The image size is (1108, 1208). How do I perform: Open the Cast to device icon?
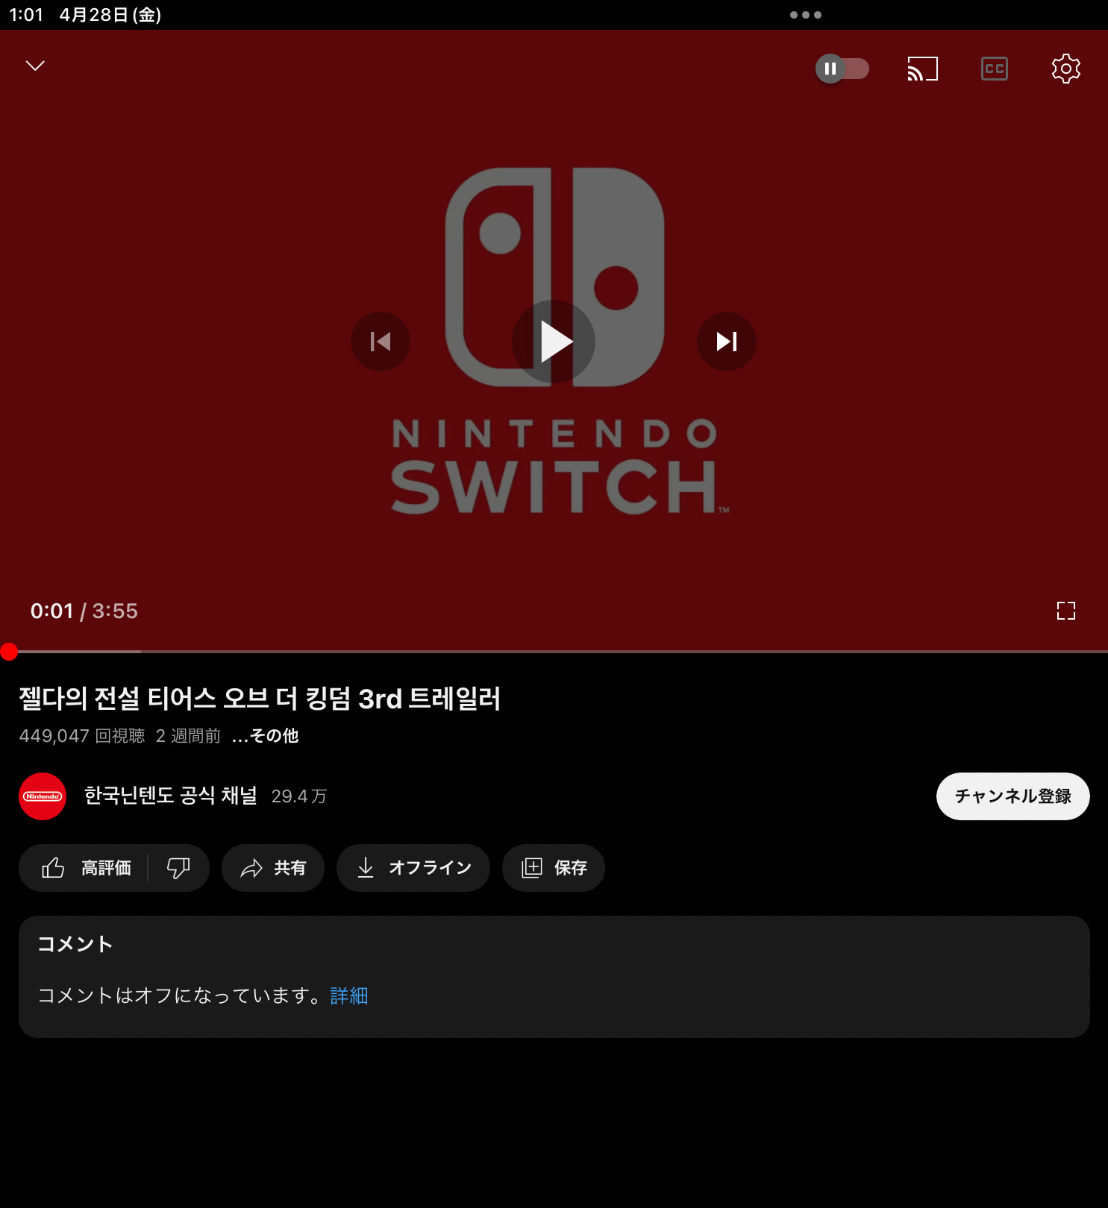pos(922,69)
